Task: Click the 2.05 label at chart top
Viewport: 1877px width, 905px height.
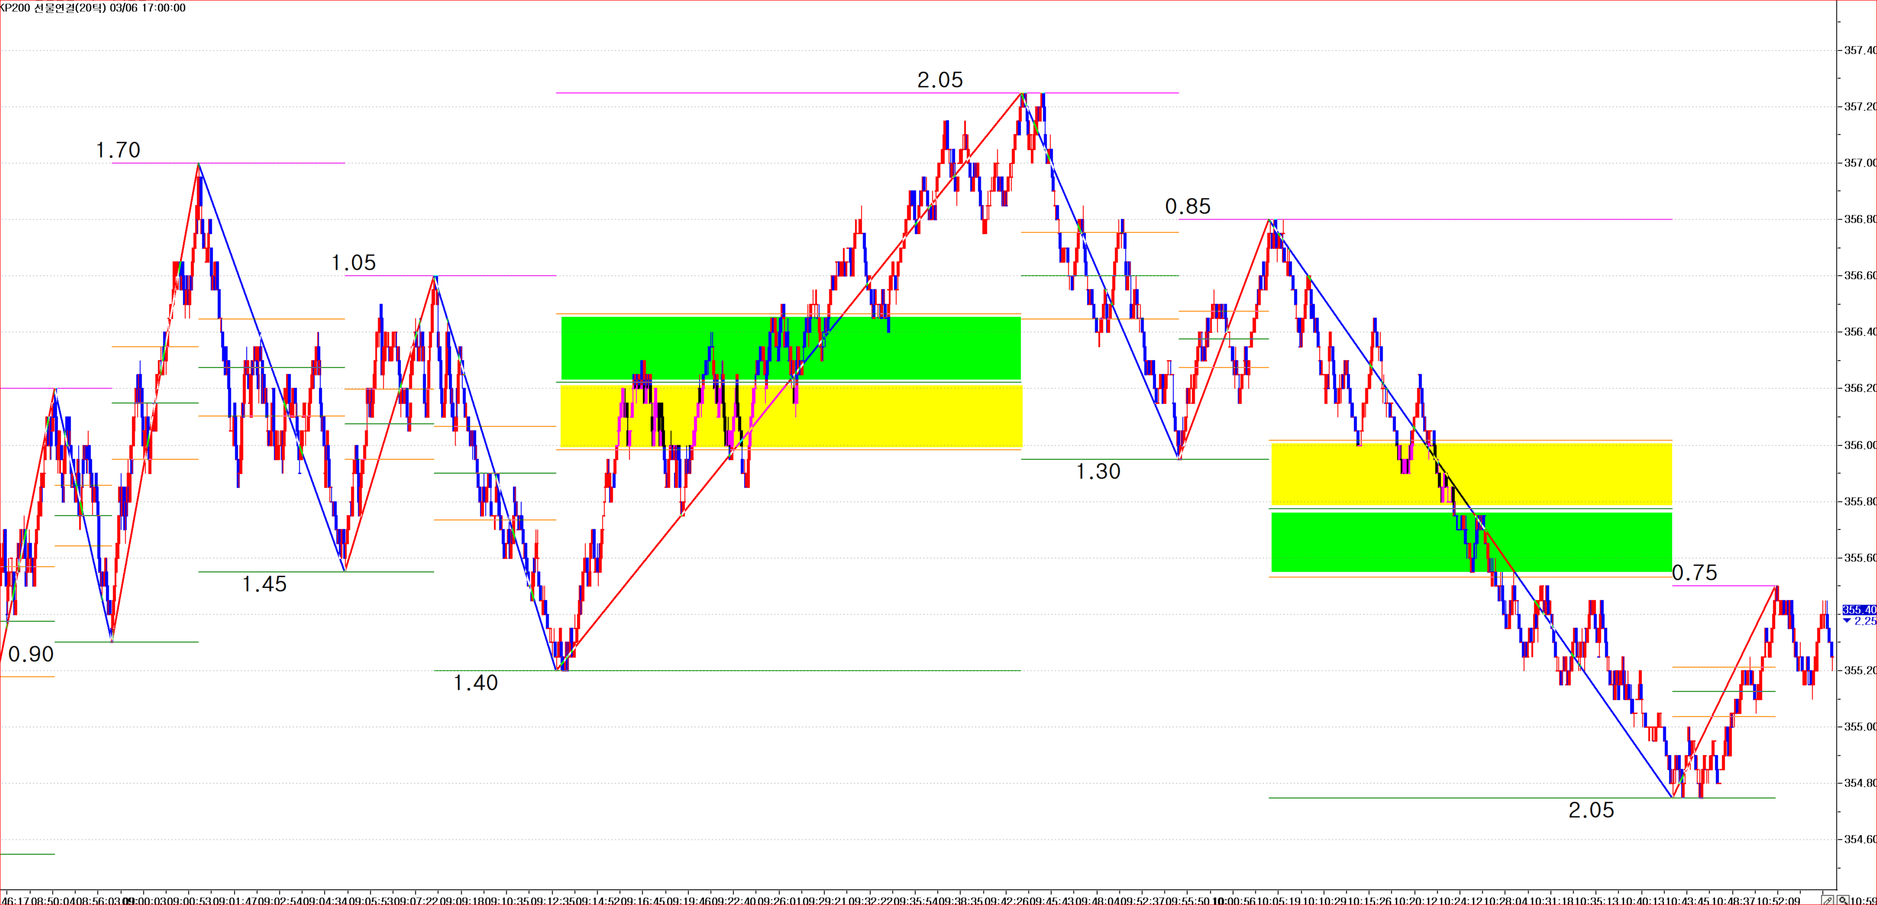Action: pos(939,80)
